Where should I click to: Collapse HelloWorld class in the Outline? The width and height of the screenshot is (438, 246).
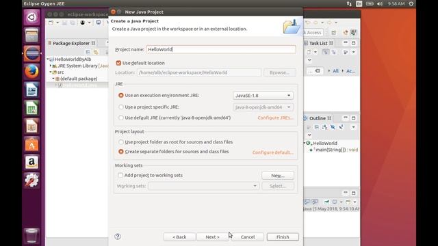click(305, 143)
